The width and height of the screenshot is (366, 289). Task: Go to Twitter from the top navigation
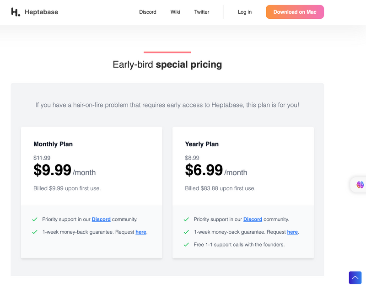(x=202, y=12)
